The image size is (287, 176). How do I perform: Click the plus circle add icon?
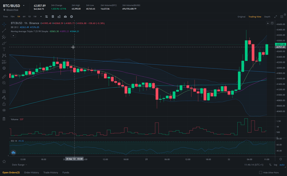point(71,17)
